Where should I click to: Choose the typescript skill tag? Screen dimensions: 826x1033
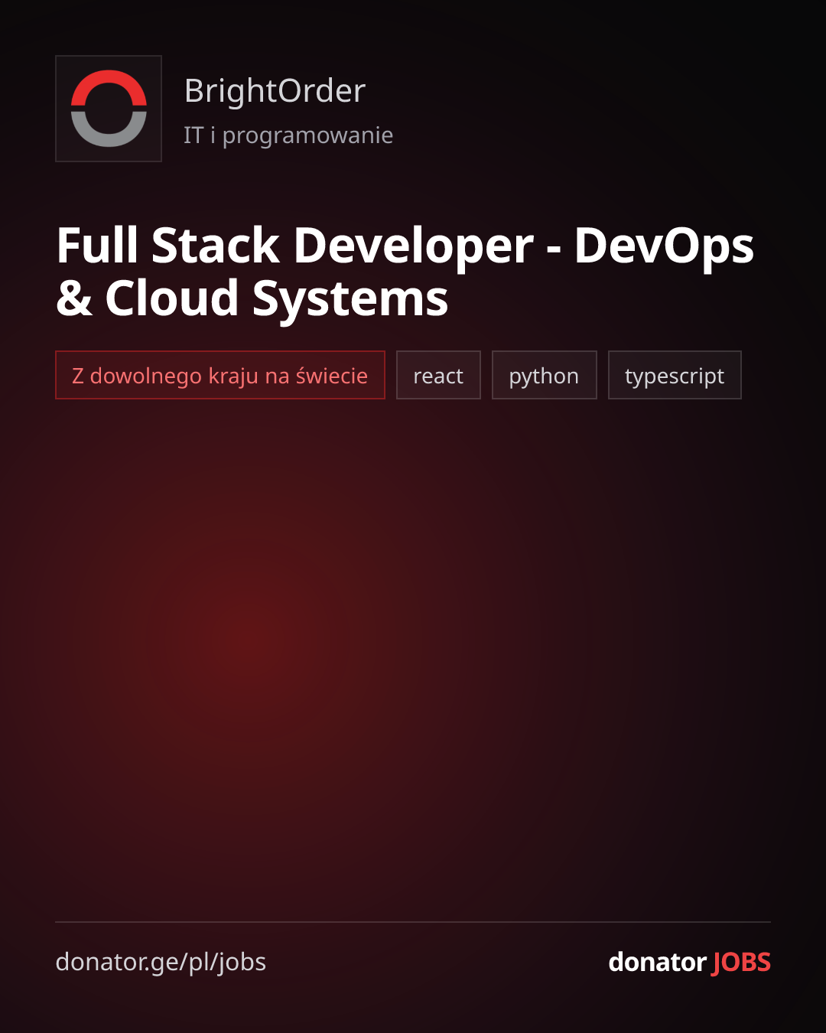coord(675,375)
